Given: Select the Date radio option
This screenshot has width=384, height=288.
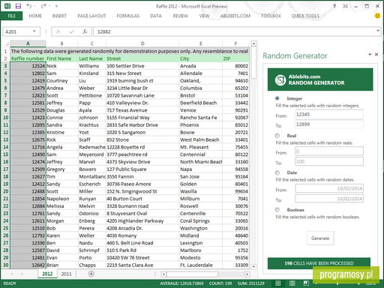Looking at the screenshot, I should (277, 172).
